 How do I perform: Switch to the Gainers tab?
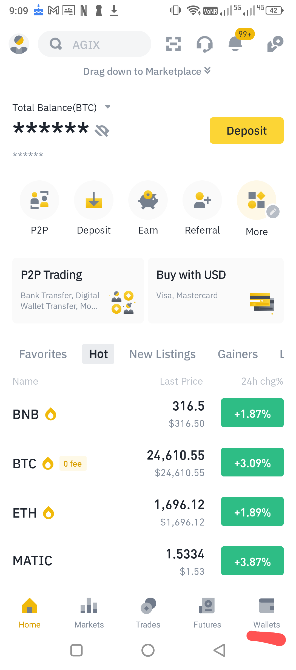click(x=238, y=354)
